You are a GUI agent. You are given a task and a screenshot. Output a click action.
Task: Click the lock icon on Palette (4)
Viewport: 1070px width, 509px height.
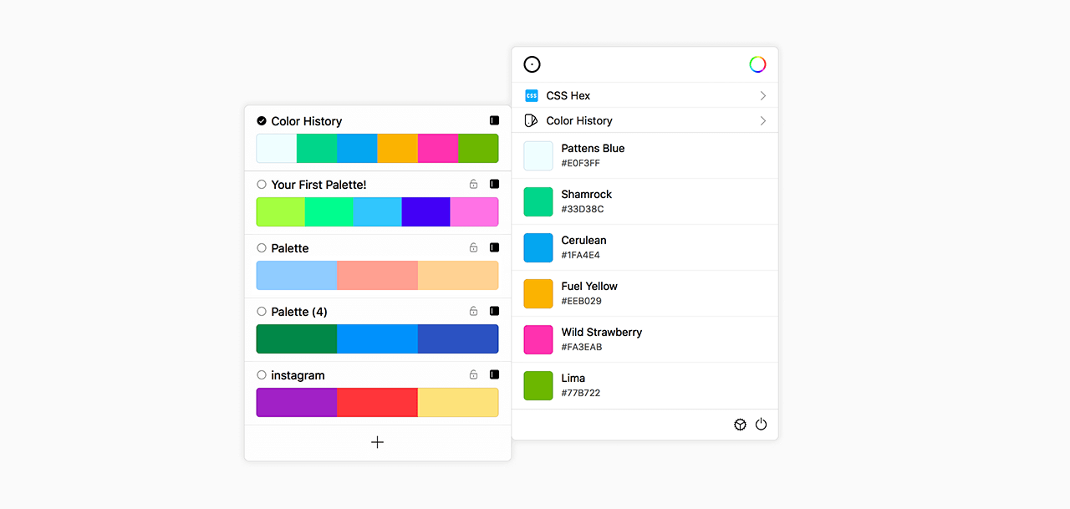[x=473, y=312]
